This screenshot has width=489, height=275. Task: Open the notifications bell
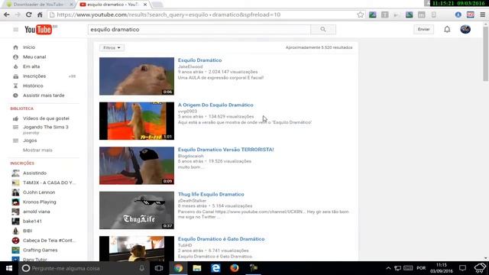point(447,29)
